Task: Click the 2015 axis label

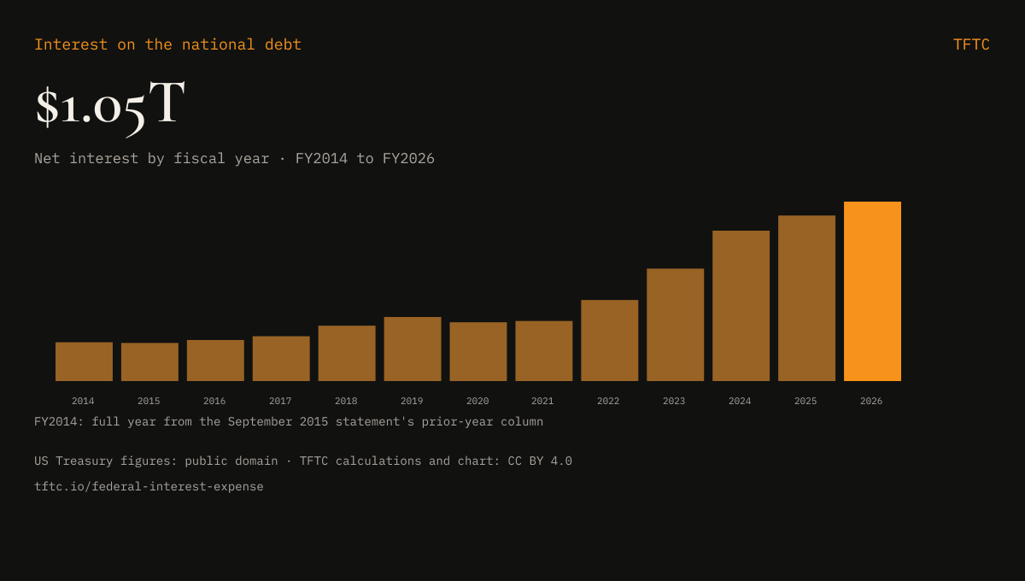Action: point(149,401)
